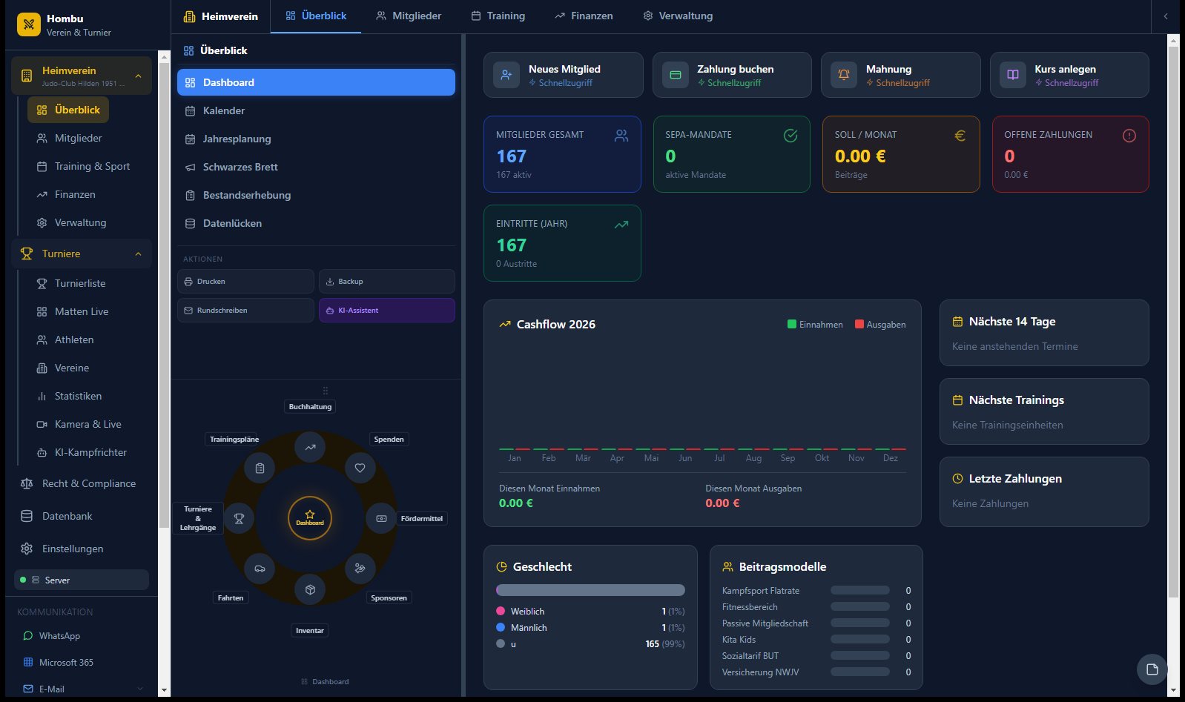Image resolution: width=1185 pixels, height=702 pixels.
Task: Click the Mahnung bell icon
Action: pos(844,75)
